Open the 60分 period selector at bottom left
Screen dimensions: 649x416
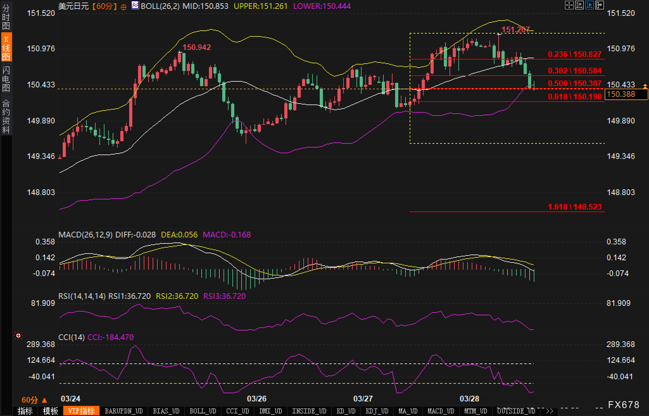coord(34,400)
